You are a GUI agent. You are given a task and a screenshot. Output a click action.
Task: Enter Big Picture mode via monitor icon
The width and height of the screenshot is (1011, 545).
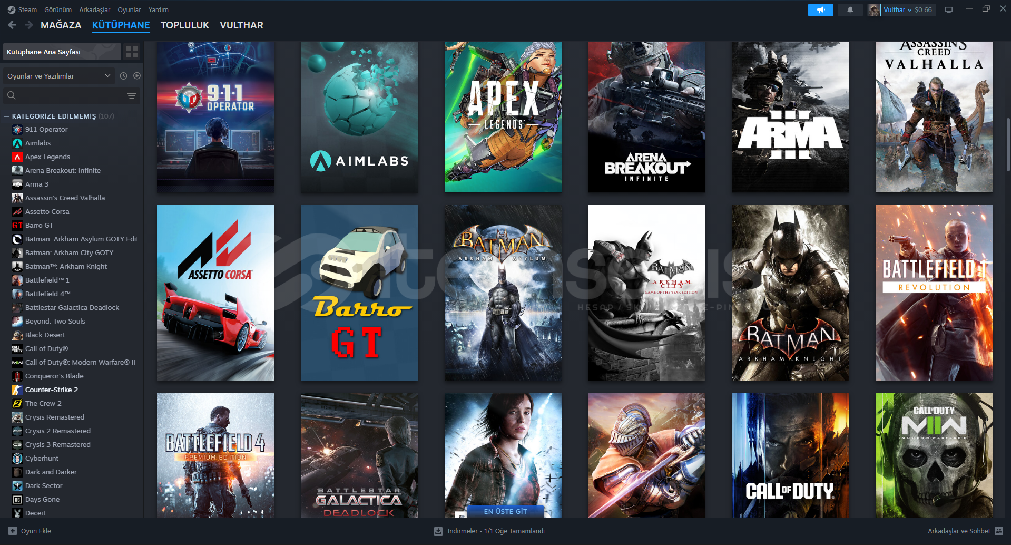[x=949, y=10]
